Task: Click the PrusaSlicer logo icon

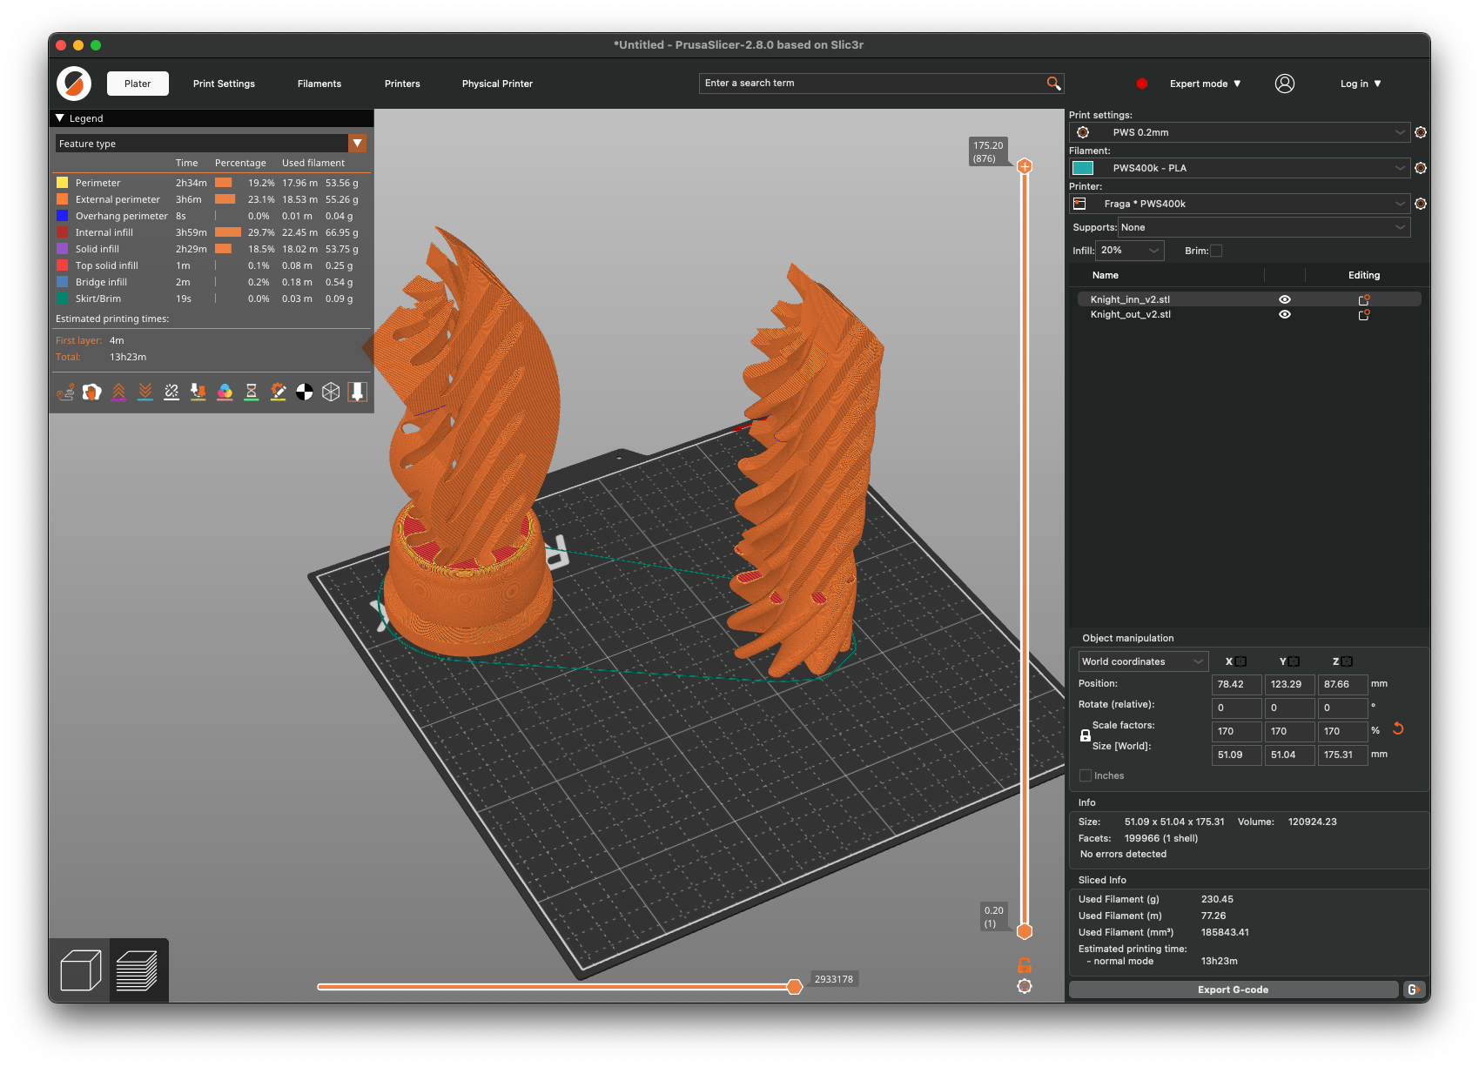Action: coord(74,84)
